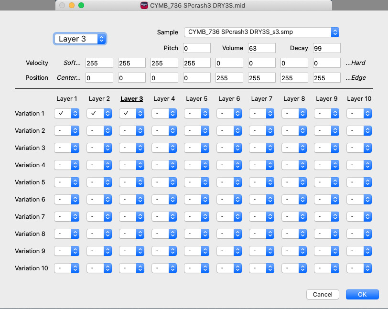The height and width of the screenshot is (309, 388).
Task: Click the seventh Velocity field showing 0
Action: click(x=294, y=63)
